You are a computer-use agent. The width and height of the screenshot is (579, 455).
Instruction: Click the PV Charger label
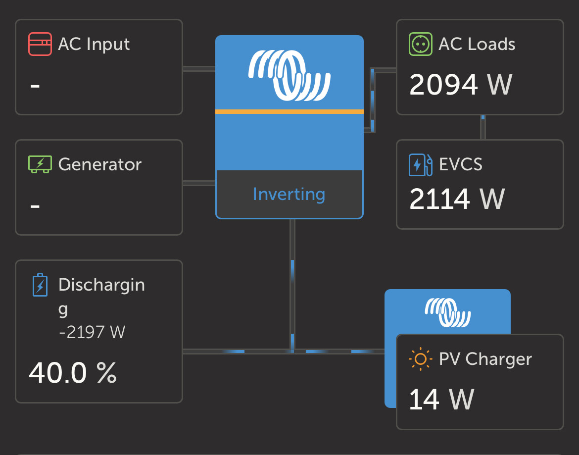click(x=485, y=359)
